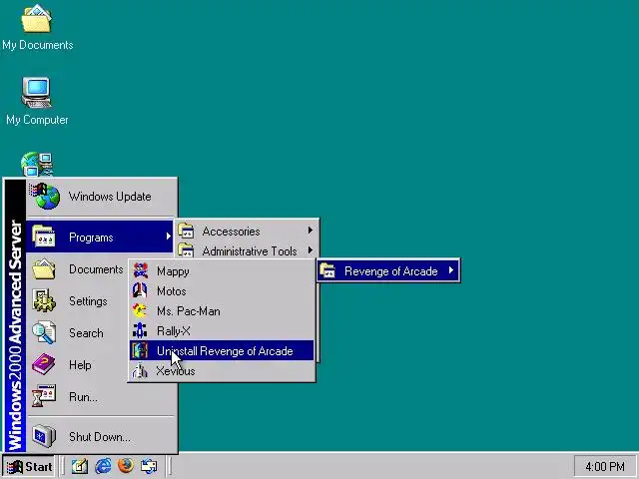Launch Motos from the games list
The width and height of the screenshot is (639, 479).
pyautogui.click(x=222, y=290)
